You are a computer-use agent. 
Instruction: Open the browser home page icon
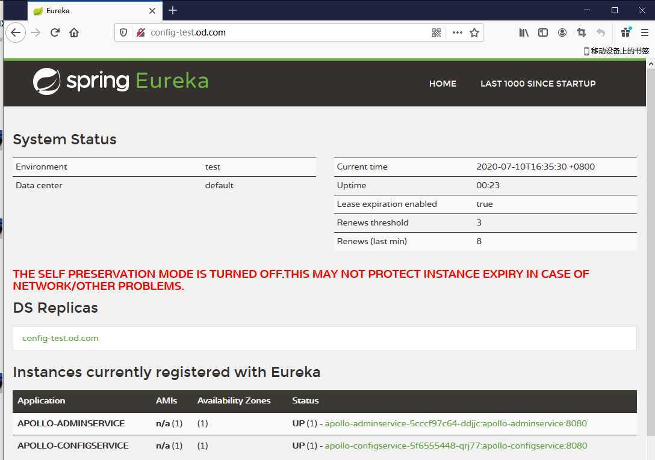point(74,32)
